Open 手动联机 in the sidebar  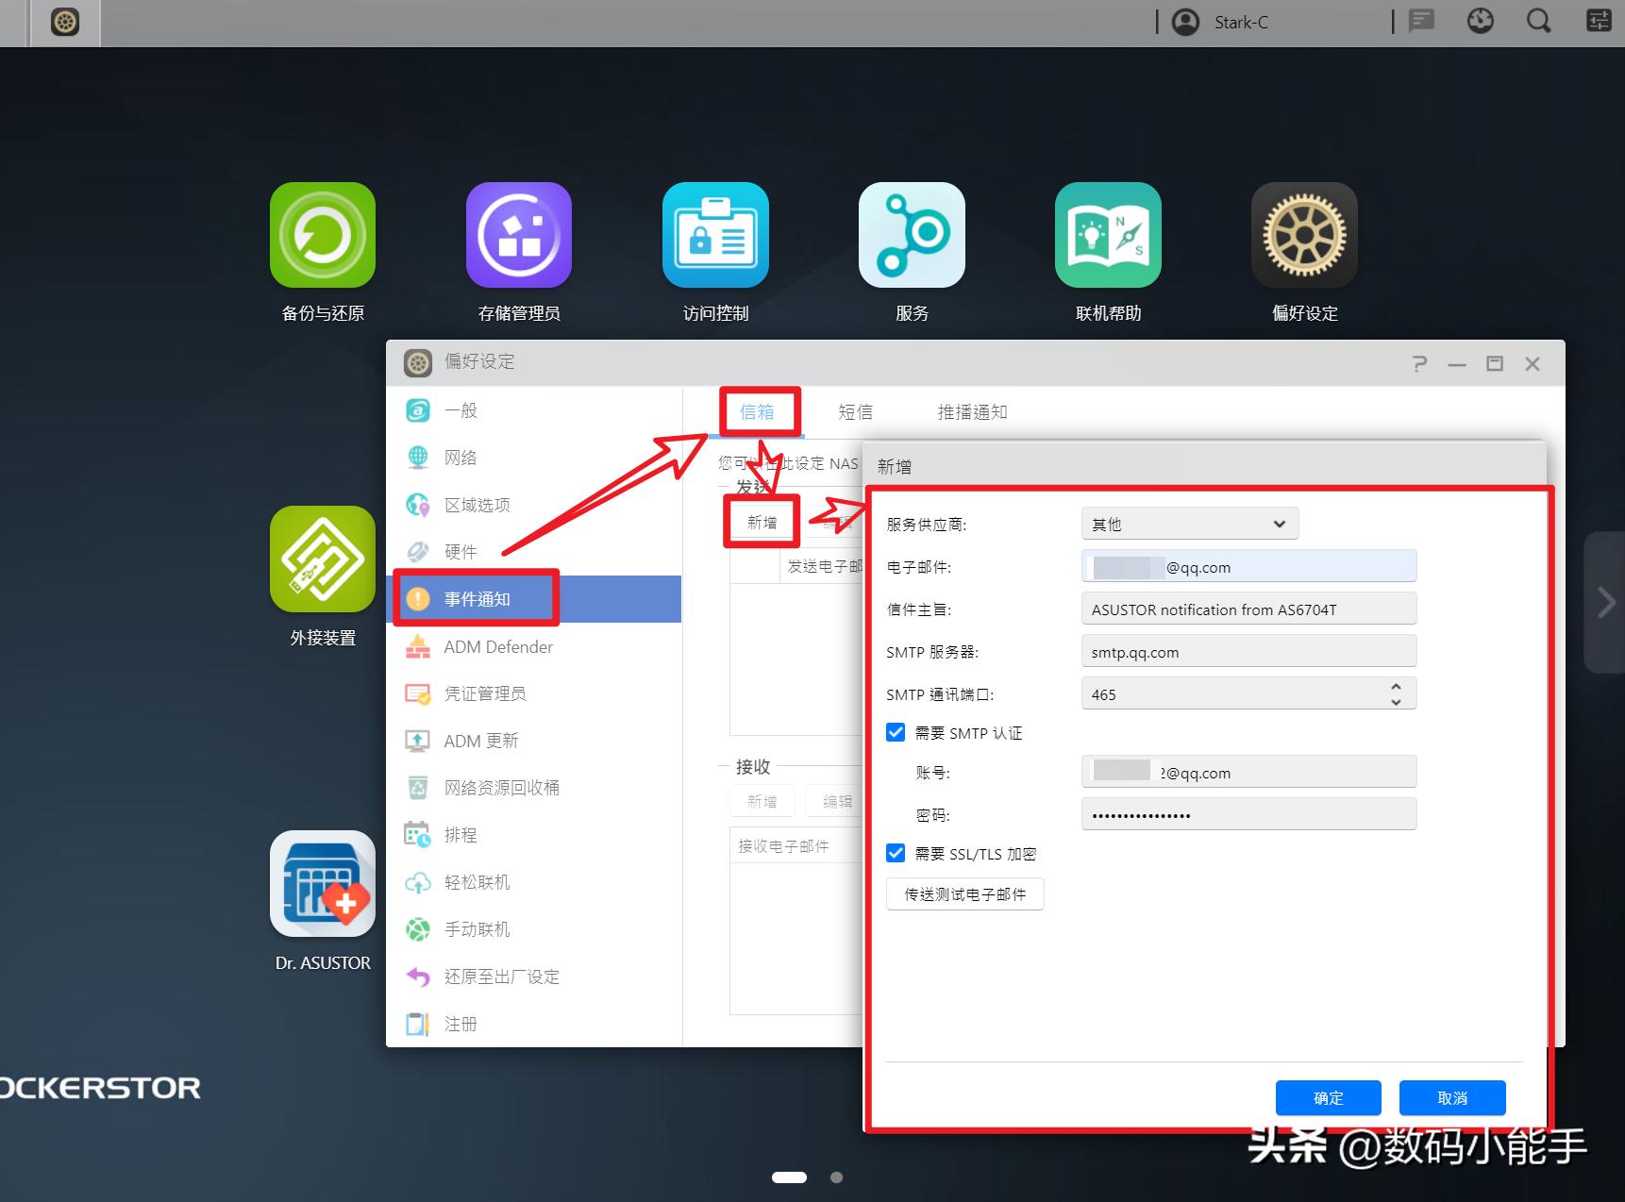[x=534, y=929]
